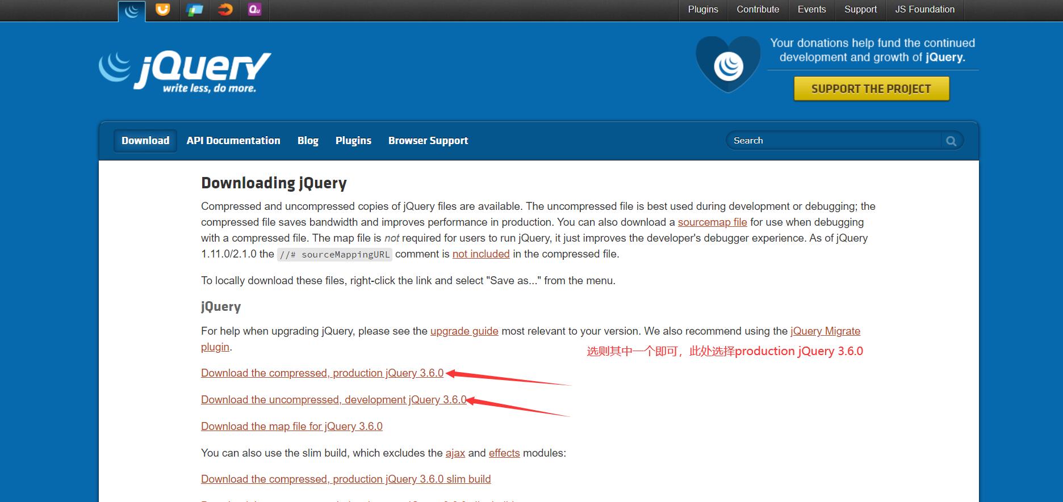Viewport: 1063px width, 502px height.
Task: Open Browser Support page
Action: pyautogui.click(x=428, y=141)
